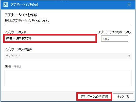Focus the 説明 (任意) description text area
The width and height of the screenshot is (136, 102).
68,78
